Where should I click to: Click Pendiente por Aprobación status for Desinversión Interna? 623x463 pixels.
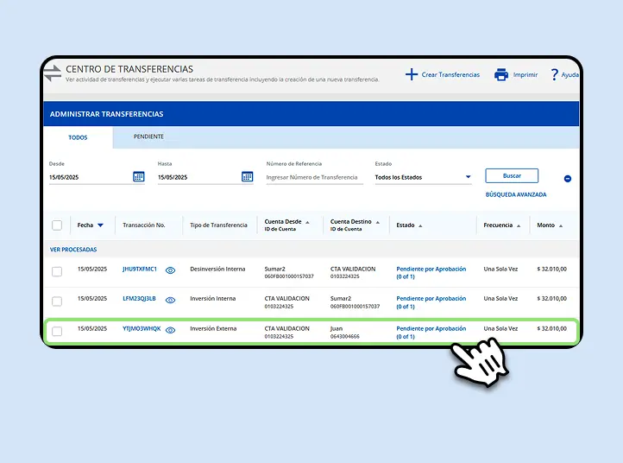(x=431, y=272)
